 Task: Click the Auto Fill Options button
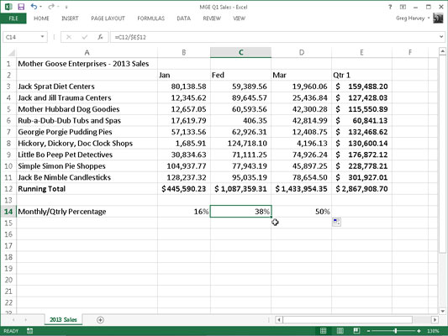tap(336, 222)
